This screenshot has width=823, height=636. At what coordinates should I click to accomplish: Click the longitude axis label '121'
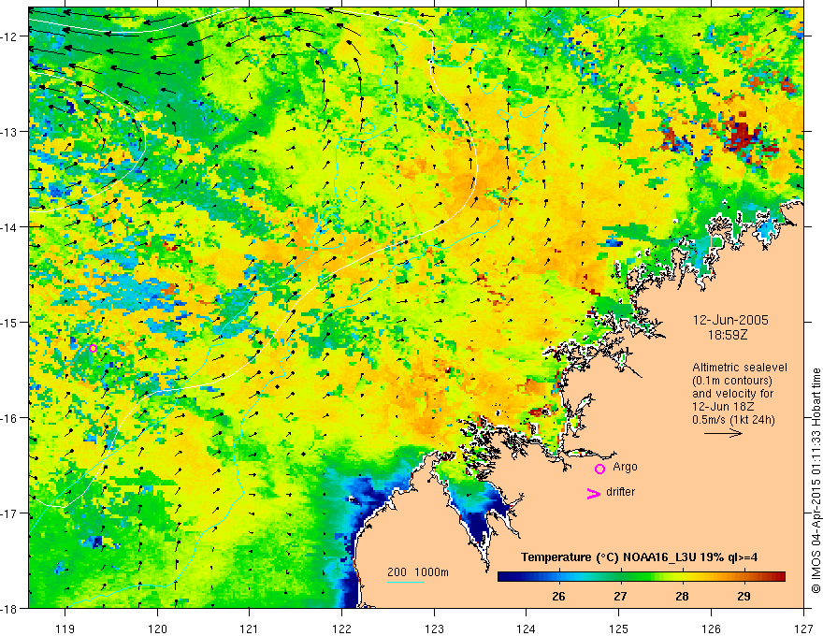250,629
